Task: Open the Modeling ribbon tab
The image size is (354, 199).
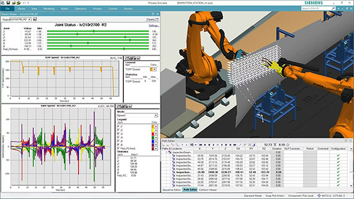Action: 50,8
